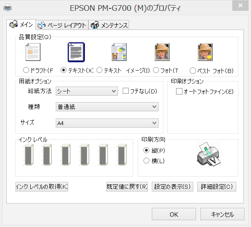This screenshot has height=227, width=251.
Task: Click the third ink cartridge level gauge
Action: [x=66, y=155]
